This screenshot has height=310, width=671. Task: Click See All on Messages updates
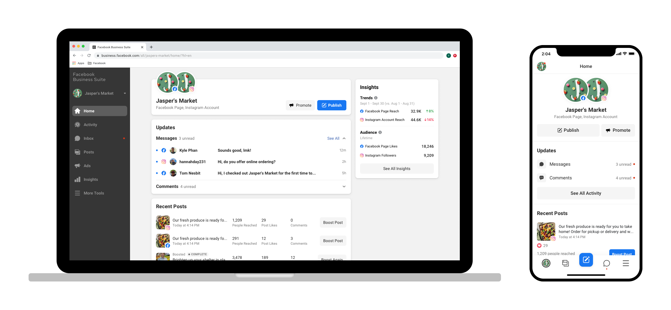(333, 138)
